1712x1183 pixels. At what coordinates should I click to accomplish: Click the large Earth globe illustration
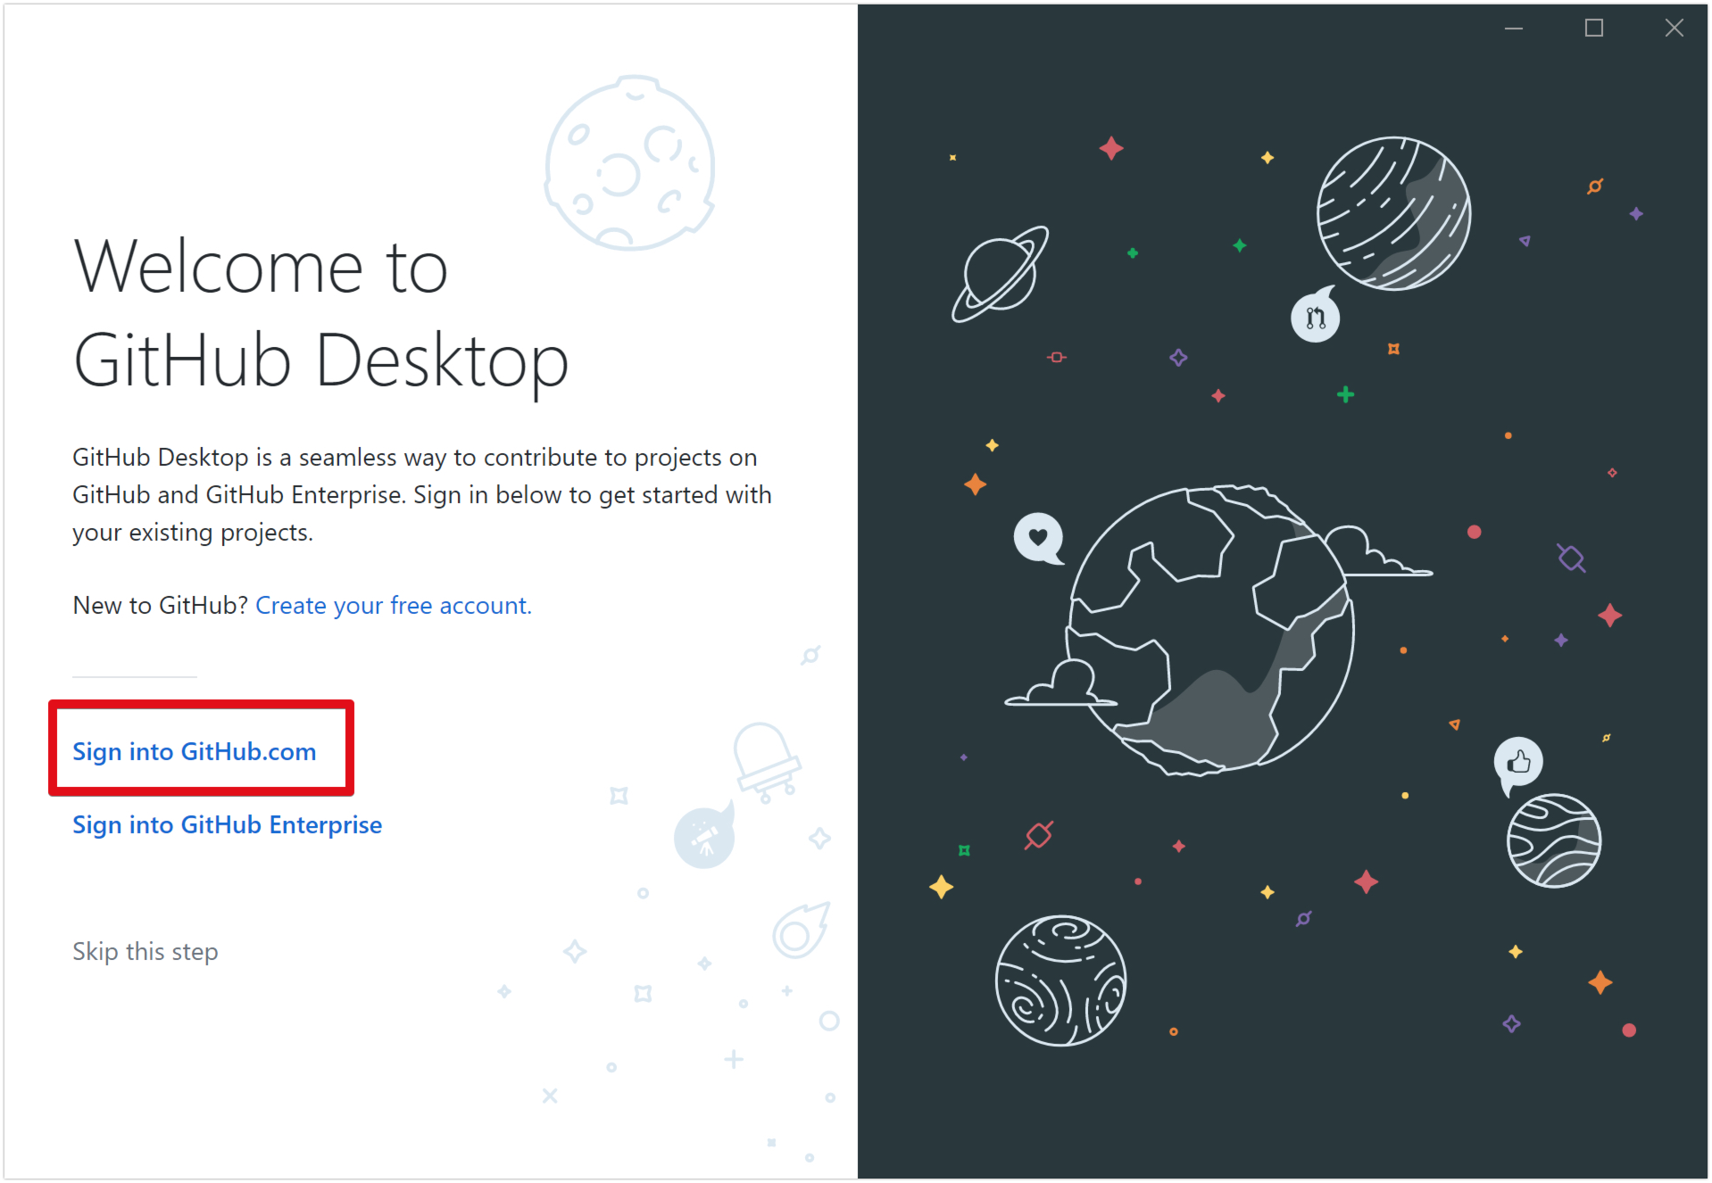click(x=1211, y=629)
